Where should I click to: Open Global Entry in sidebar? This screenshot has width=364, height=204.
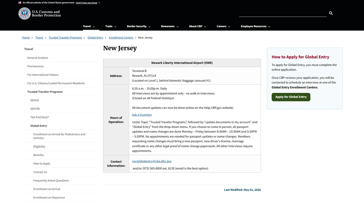[59, 126]
